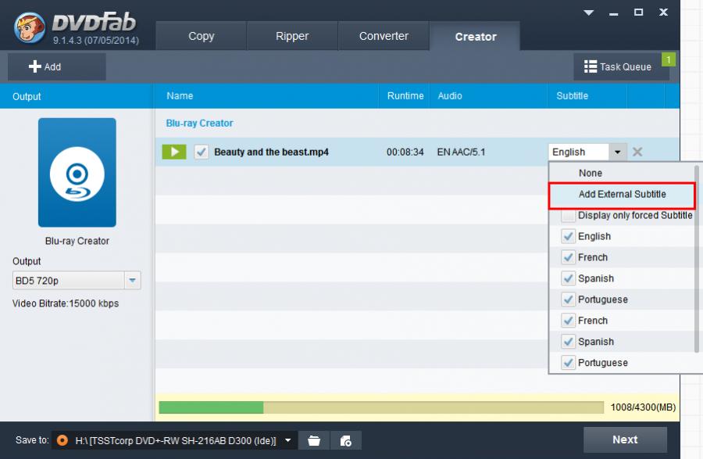This screenshot has height=459, width=703.
Task: Uncheck the last Portuguese subtitle
Action: coord(568,363)
